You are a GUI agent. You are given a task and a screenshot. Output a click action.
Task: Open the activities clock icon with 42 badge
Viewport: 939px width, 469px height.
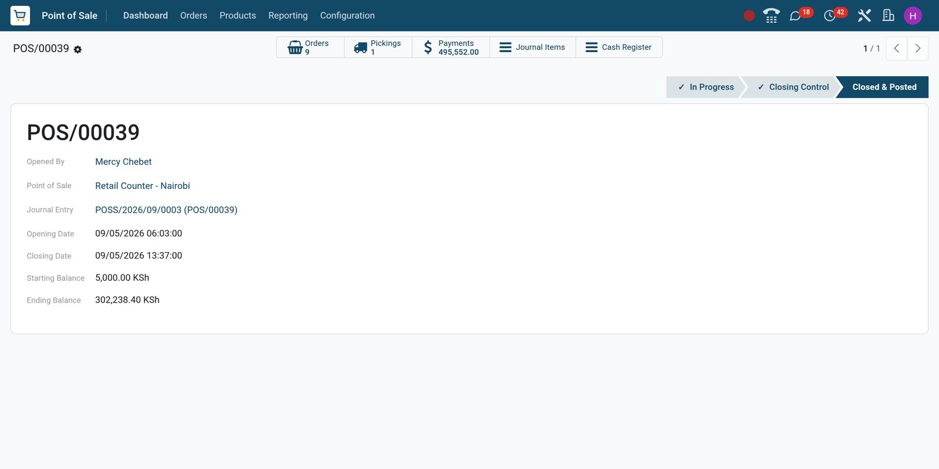tap(830, 16)
